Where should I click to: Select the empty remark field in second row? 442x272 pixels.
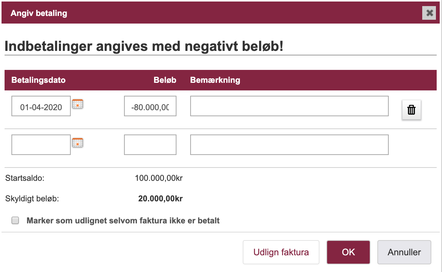tap(289, 145)
